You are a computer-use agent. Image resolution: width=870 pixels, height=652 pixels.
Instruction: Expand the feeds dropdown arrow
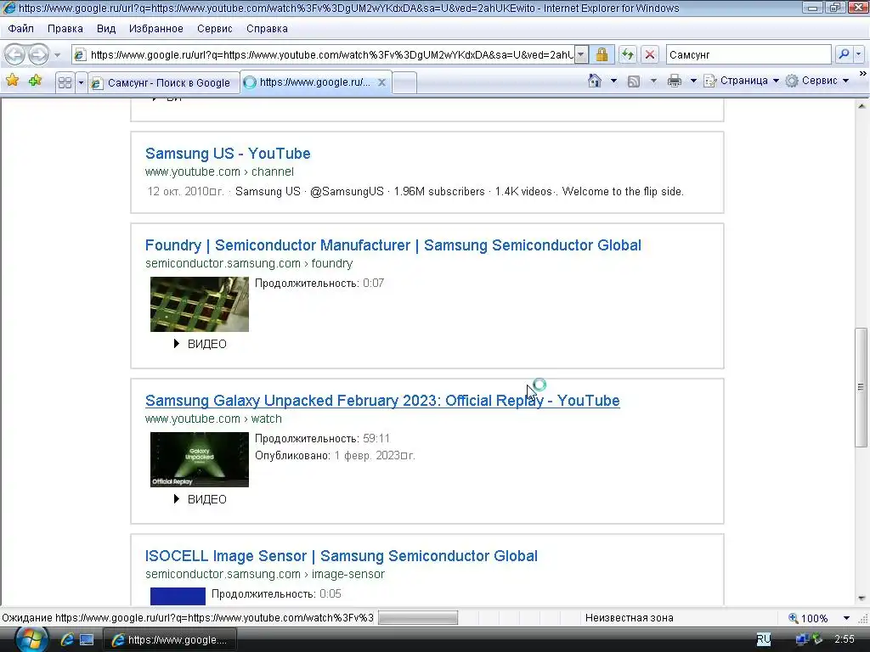pos(653,81)
